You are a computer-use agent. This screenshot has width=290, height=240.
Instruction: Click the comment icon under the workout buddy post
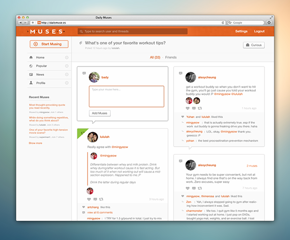pos(194,108)
